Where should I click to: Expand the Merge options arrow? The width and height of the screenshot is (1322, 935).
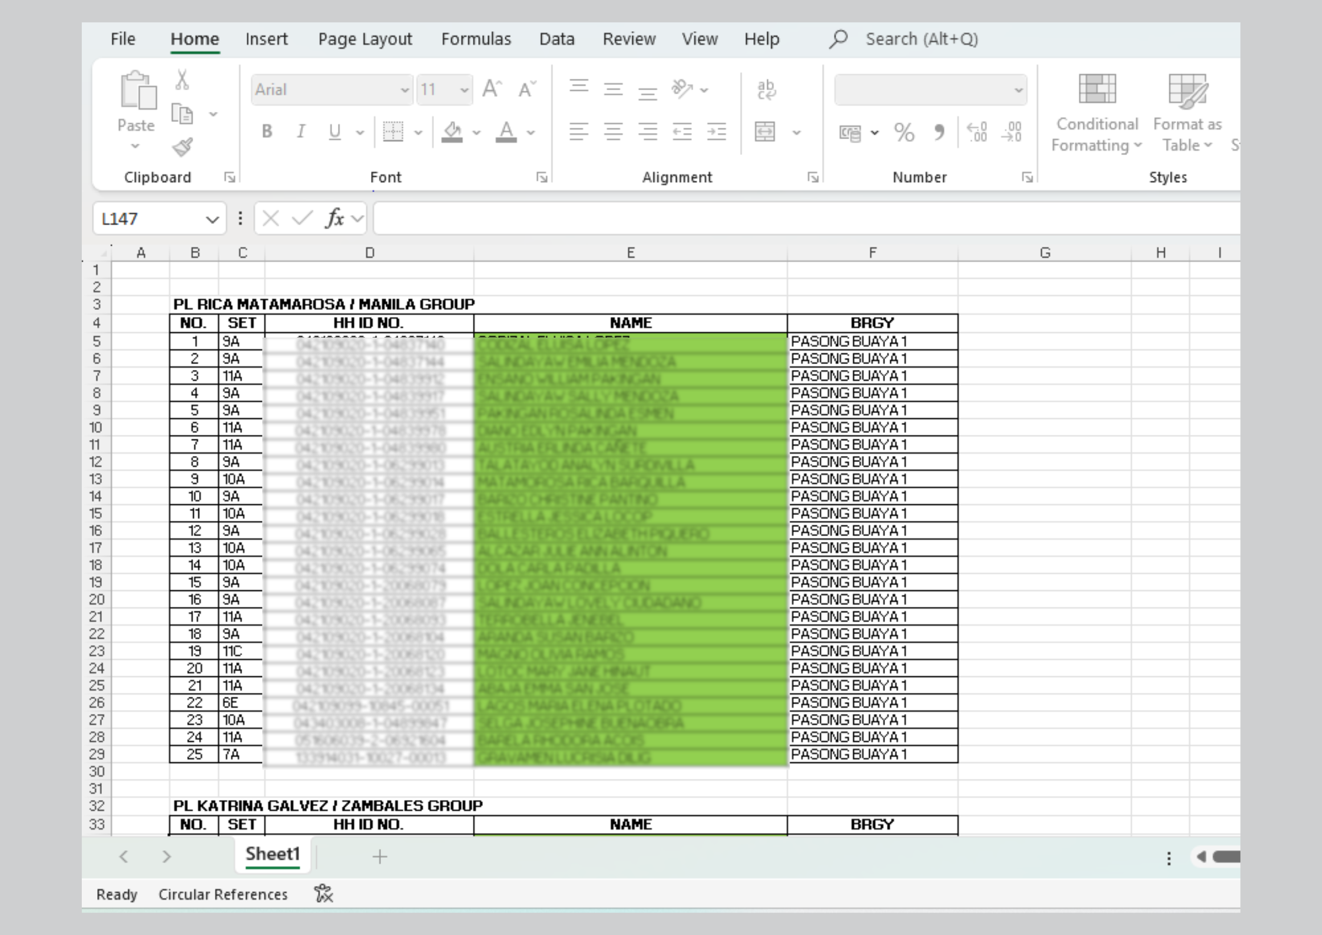click(796, 133)
